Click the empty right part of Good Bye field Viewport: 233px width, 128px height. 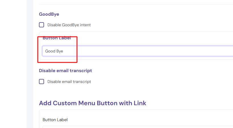(185, 51)
